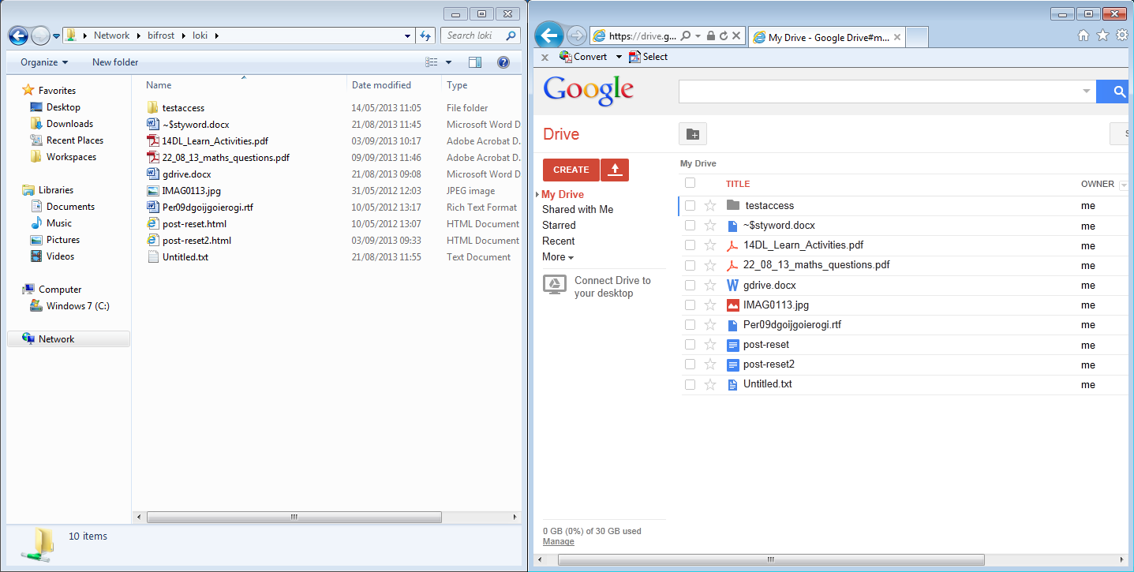This screenshot has height=572, width=1134.
Task: Click the Explorer help question mark icon
Action: [x=503, y=62]
